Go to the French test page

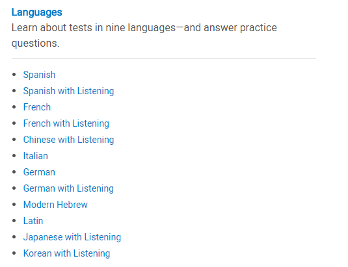point(37,107)
